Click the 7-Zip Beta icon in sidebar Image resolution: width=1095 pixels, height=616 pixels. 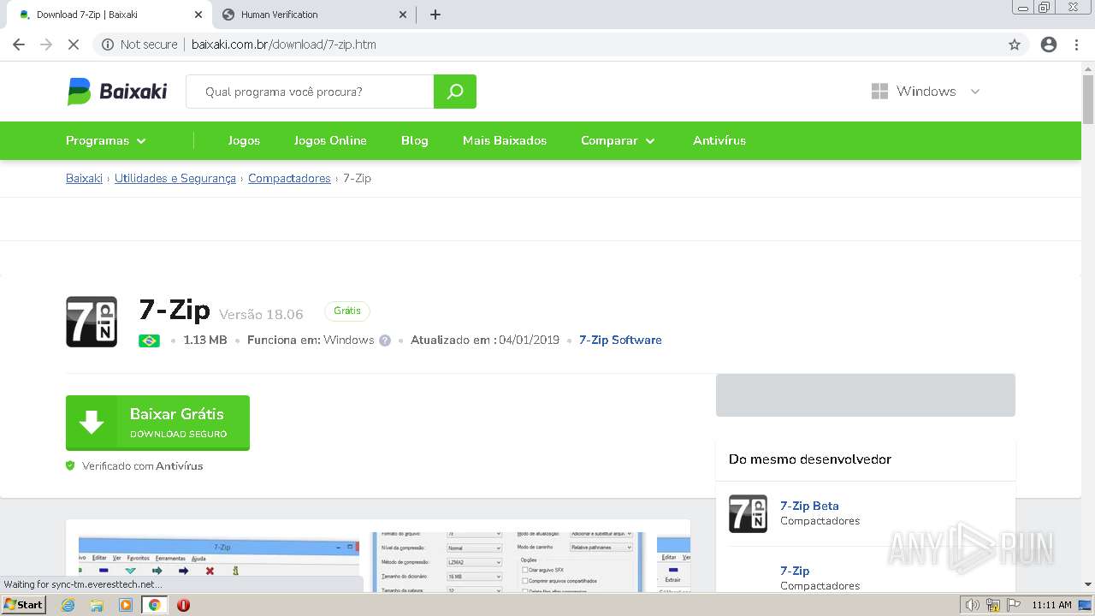coord(748,513)
